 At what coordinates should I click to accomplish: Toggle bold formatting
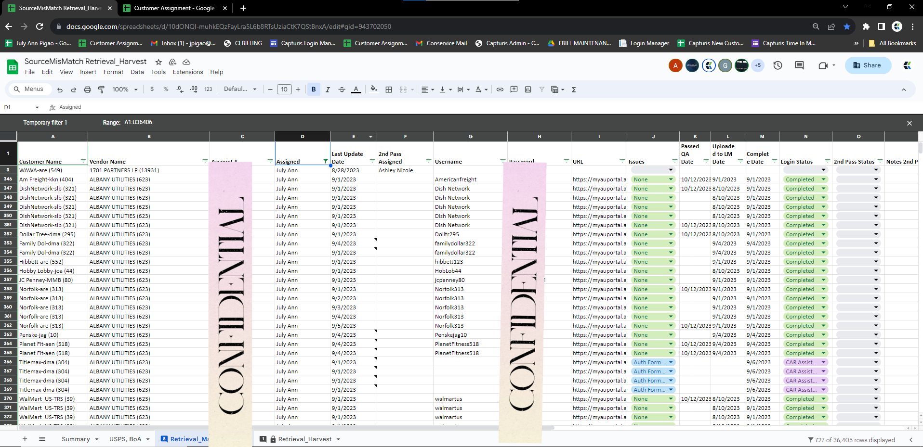314,89
